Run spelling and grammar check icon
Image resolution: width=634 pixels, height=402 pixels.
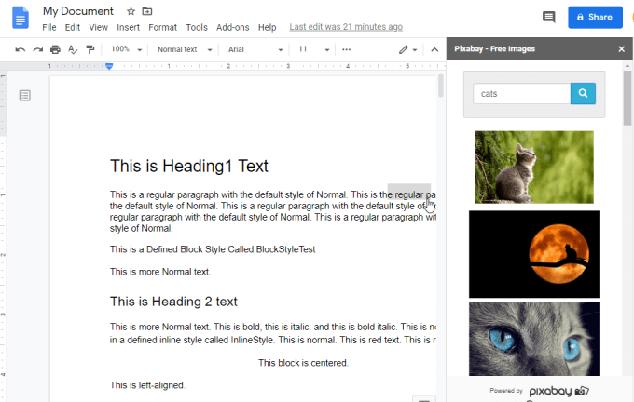[73, 49]
